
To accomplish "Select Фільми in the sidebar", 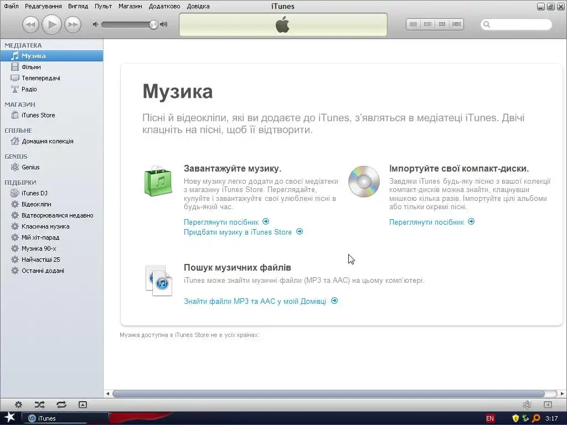I will 51,67.
